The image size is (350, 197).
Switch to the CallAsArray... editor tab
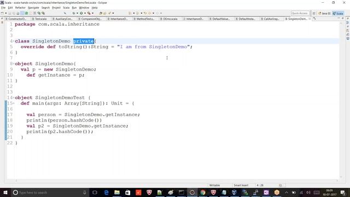(271, 19)
